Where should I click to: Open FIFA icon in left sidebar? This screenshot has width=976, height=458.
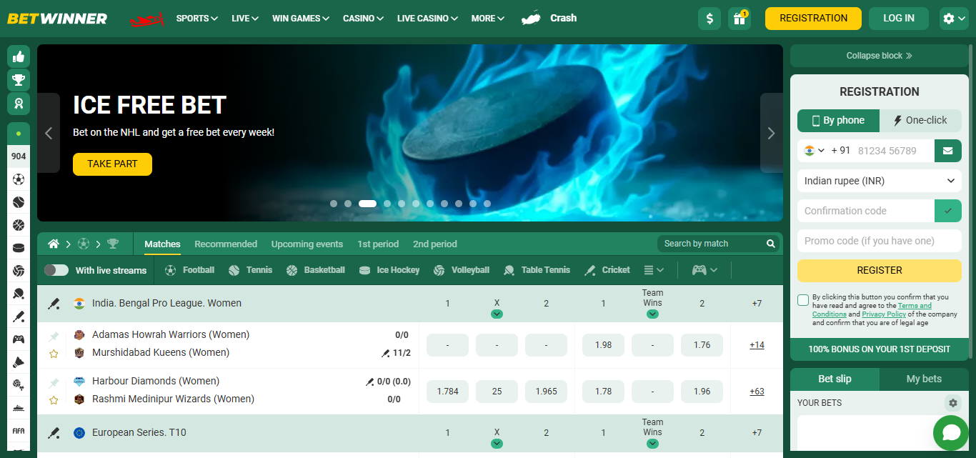point(19,431)
